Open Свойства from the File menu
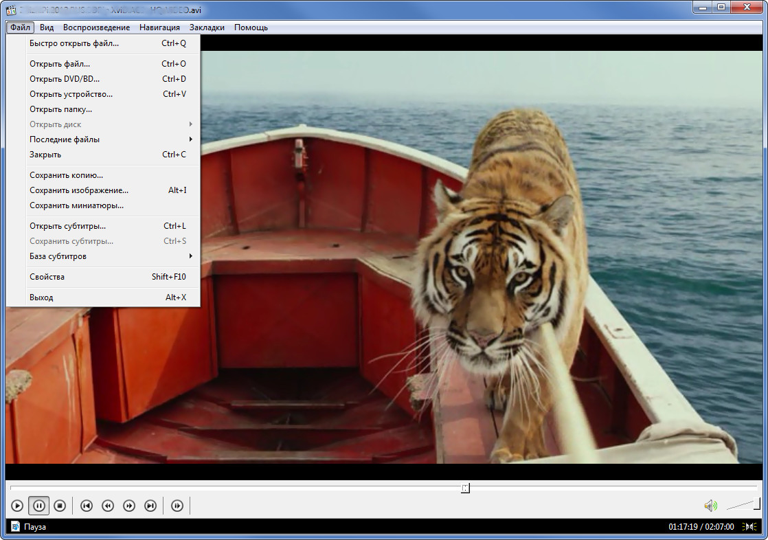 [x=103, y=277]
